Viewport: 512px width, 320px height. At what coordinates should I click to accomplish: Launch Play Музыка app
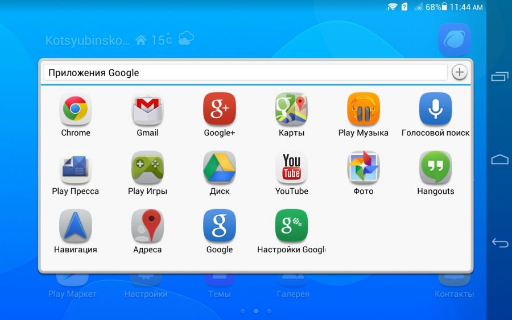click(364, 109)
